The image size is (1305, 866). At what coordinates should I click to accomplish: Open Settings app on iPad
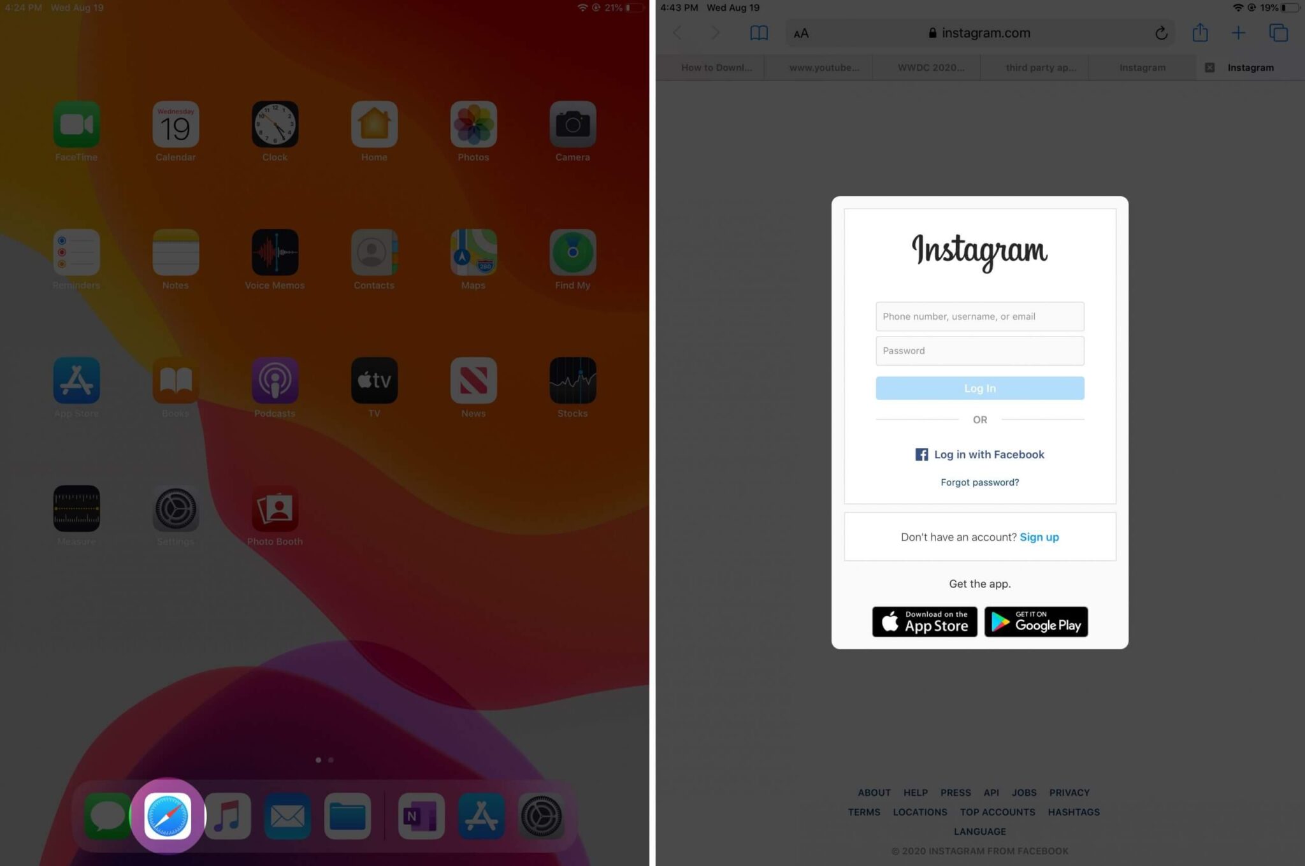click(175, 509)
